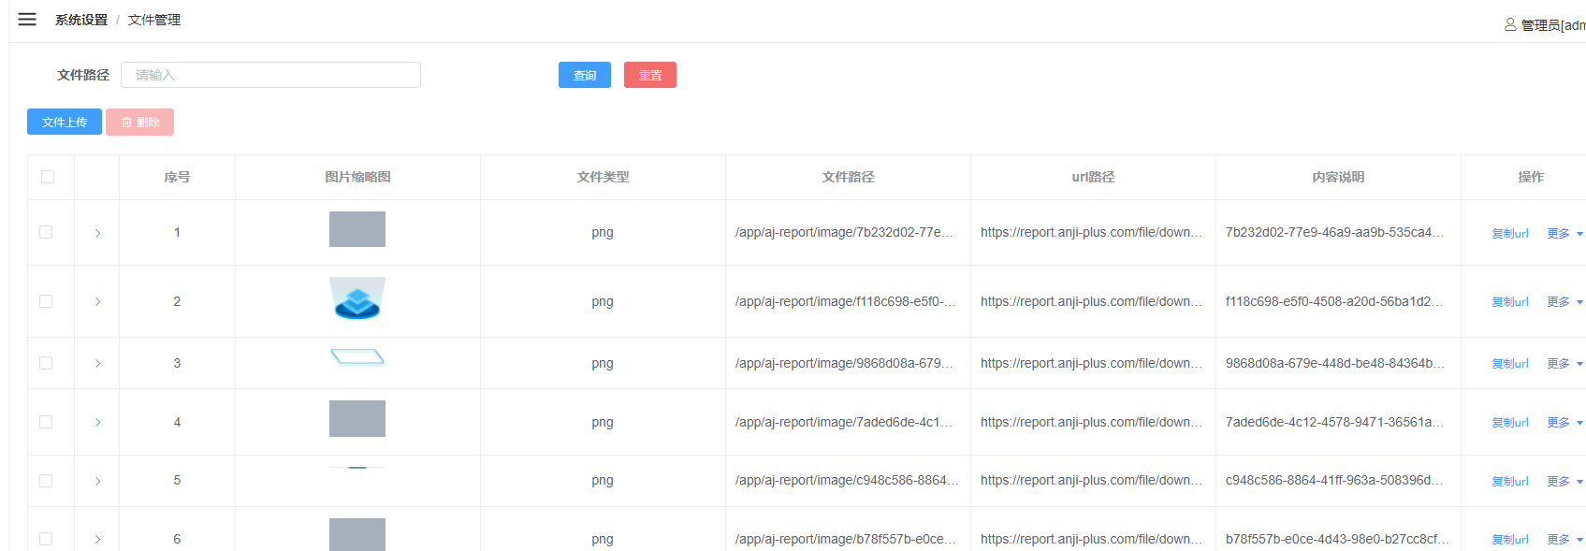Check the checkbox for row 4
The height and width of the screenshot is (551, 1586).
tap(46, 422)
